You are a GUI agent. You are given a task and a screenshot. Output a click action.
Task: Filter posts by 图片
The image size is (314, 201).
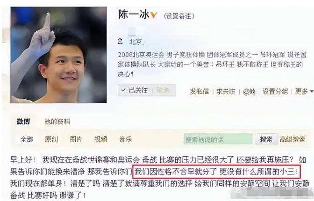(x=76, y=139)
